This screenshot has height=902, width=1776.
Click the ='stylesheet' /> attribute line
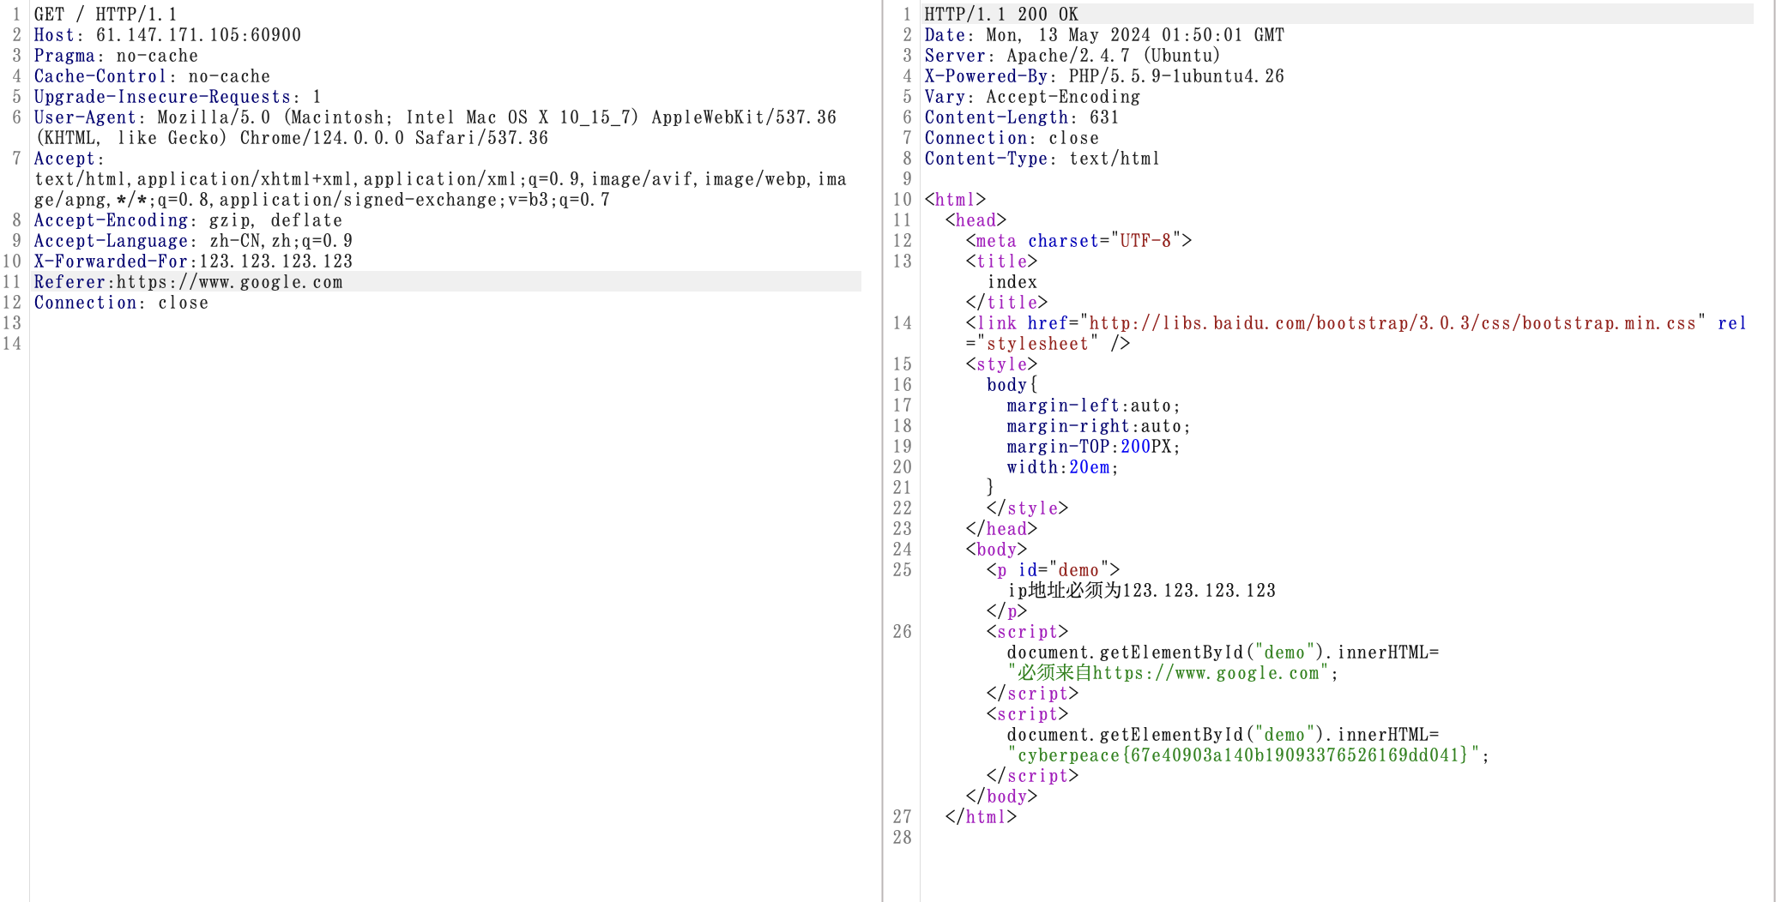(x=1048, y=344)
